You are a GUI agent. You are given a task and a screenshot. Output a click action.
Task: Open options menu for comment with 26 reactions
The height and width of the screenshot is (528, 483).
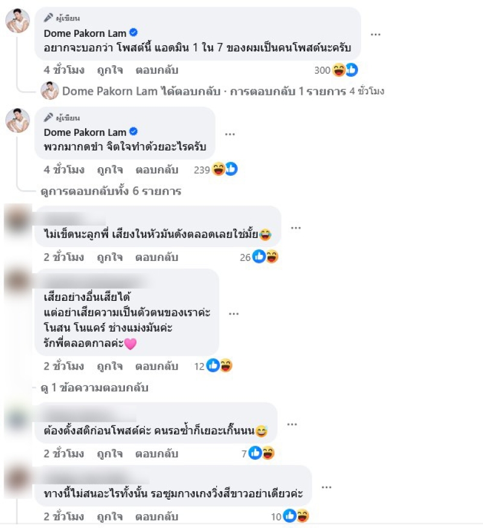point(295,228)
